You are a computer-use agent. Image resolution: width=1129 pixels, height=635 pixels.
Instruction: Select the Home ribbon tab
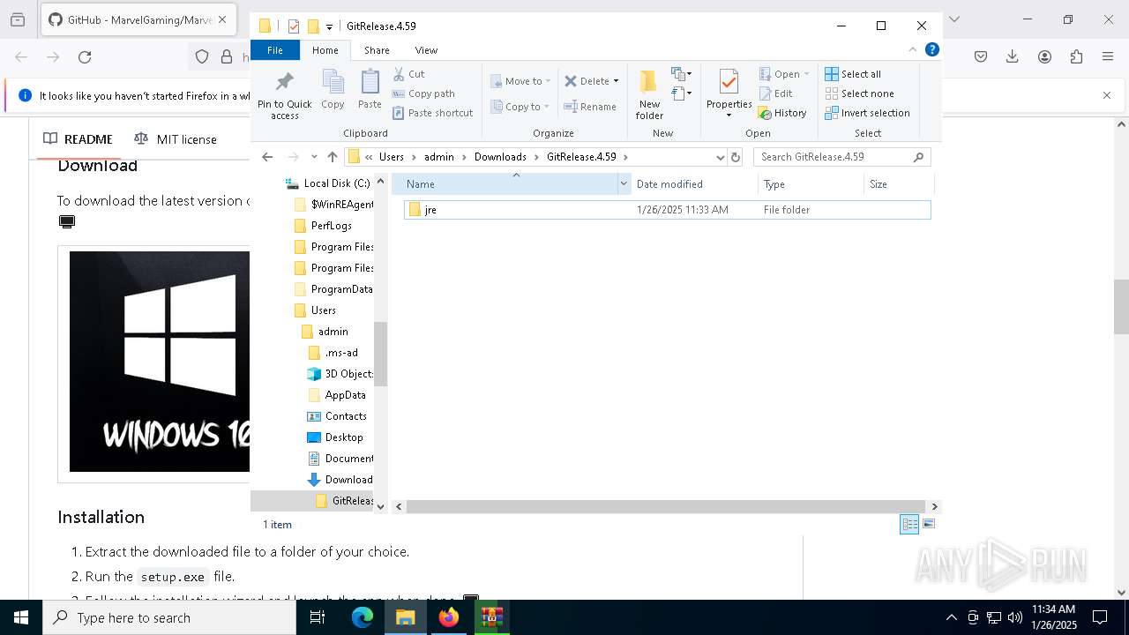coord(325,50)
